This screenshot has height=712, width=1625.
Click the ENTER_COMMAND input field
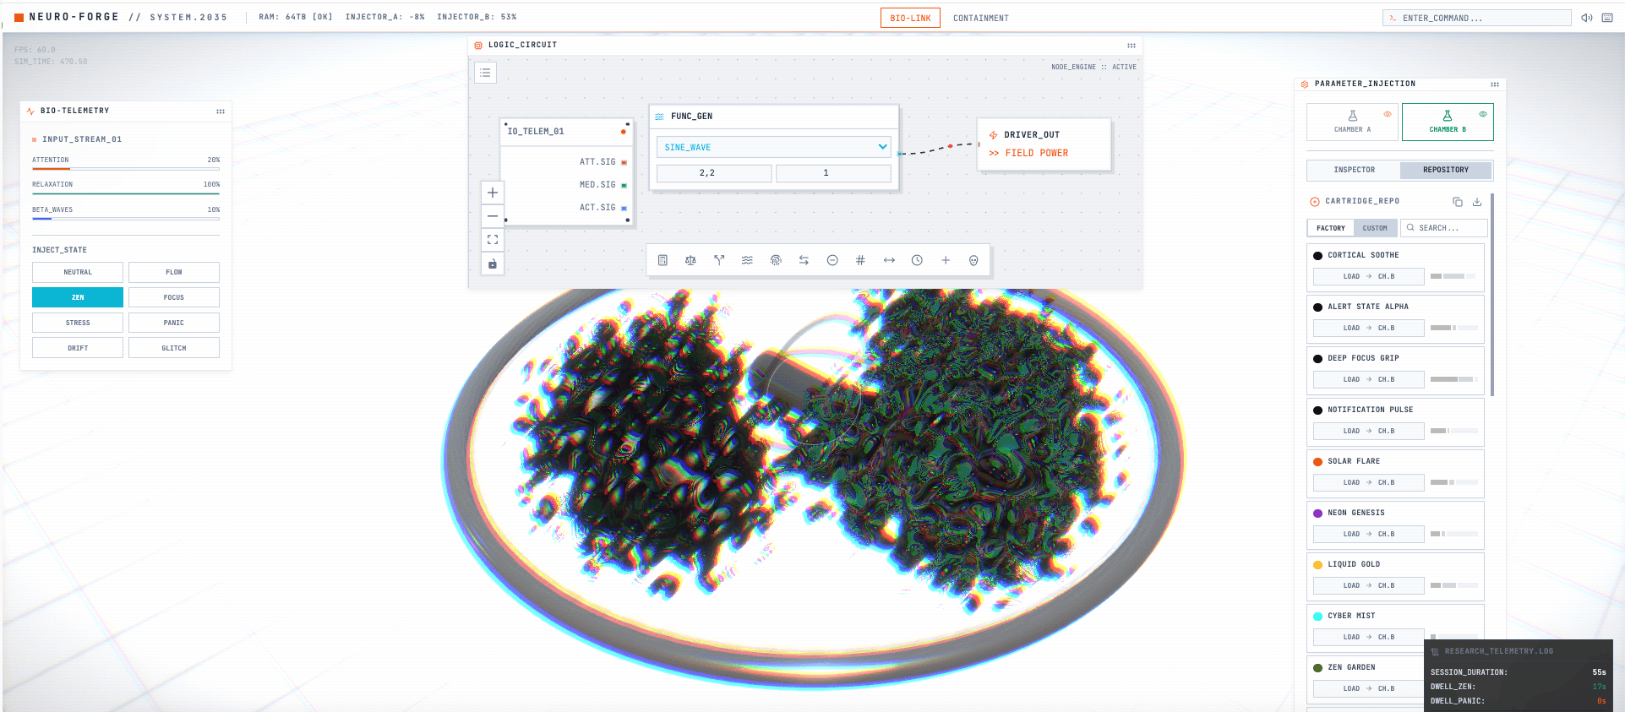tap(1476, 18)
